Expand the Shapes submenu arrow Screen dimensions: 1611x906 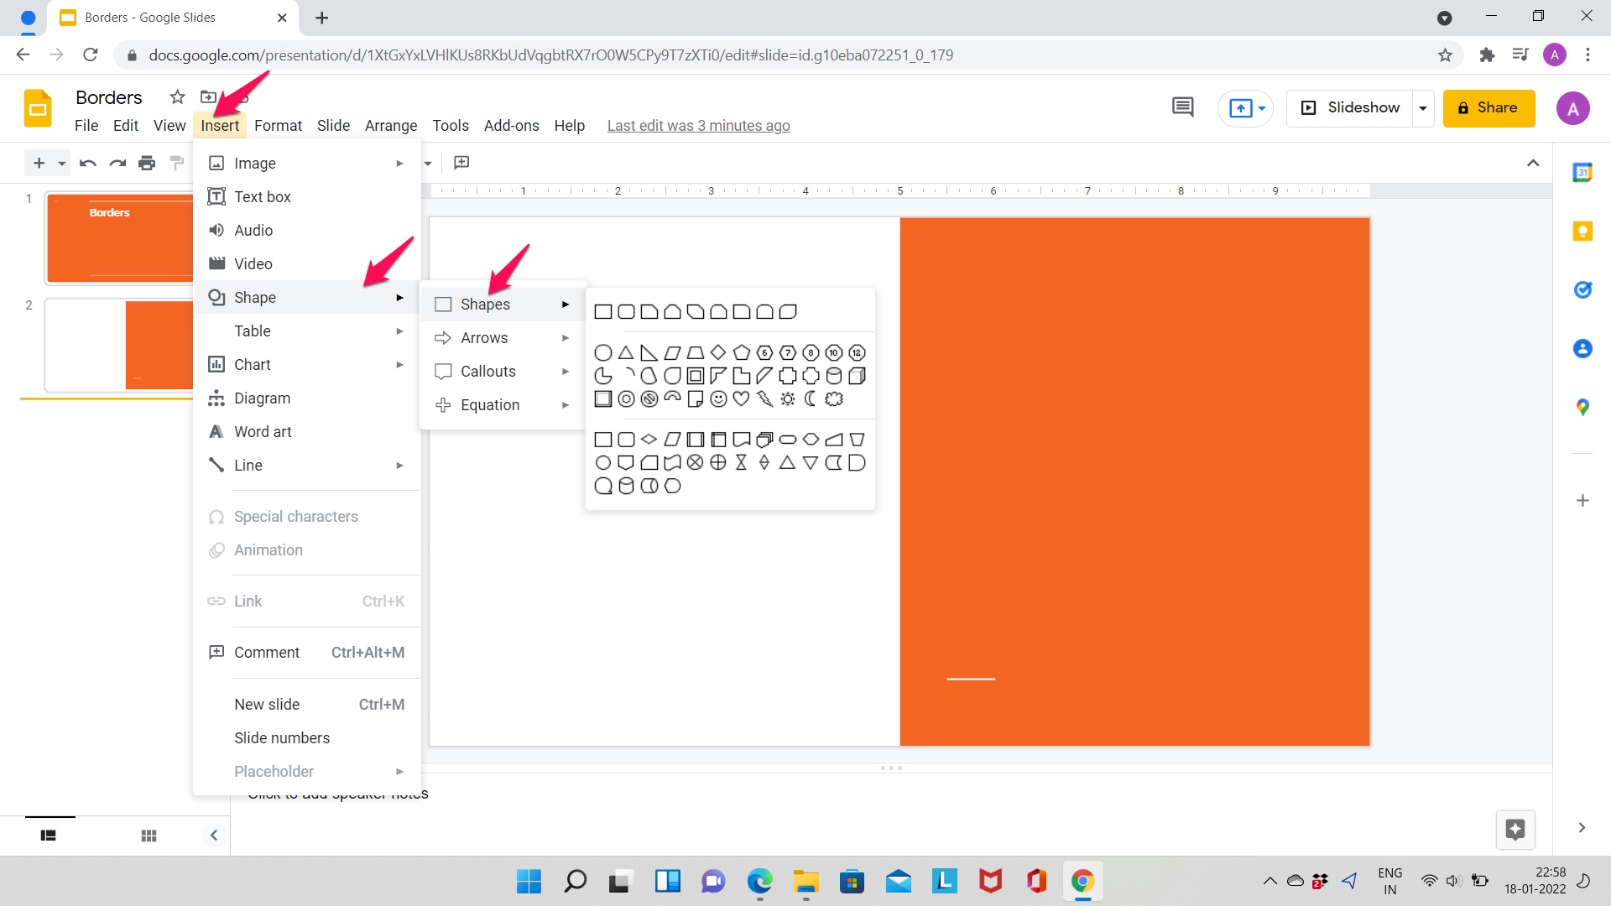(566, 305)
